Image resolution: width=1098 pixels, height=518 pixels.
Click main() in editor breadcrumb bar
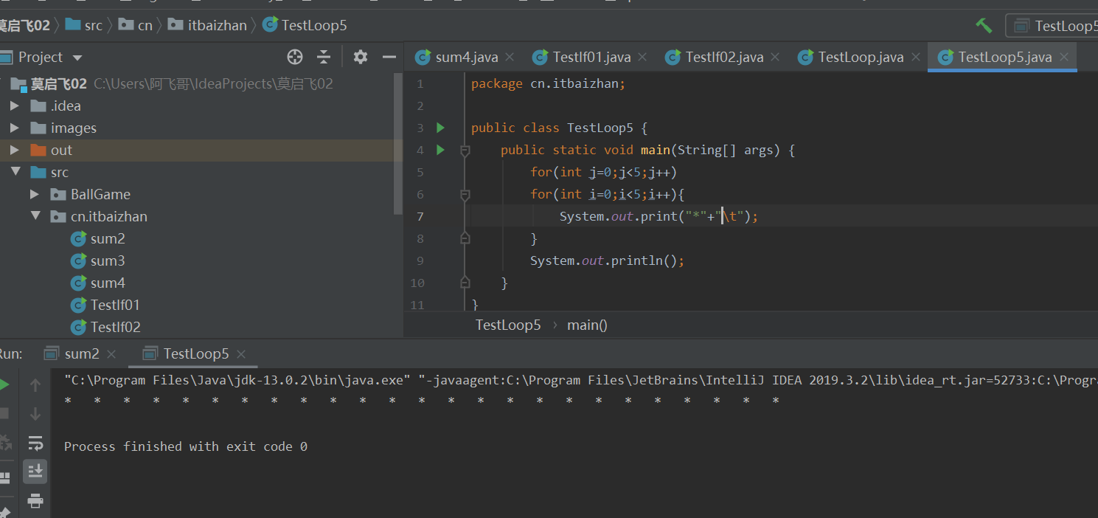587,325
